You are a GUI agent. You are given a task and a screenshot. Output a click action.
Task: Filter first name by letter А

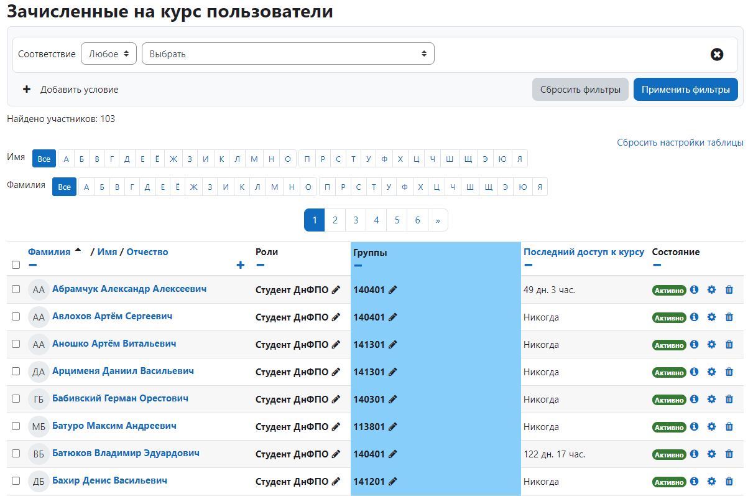tap(65, 159)
